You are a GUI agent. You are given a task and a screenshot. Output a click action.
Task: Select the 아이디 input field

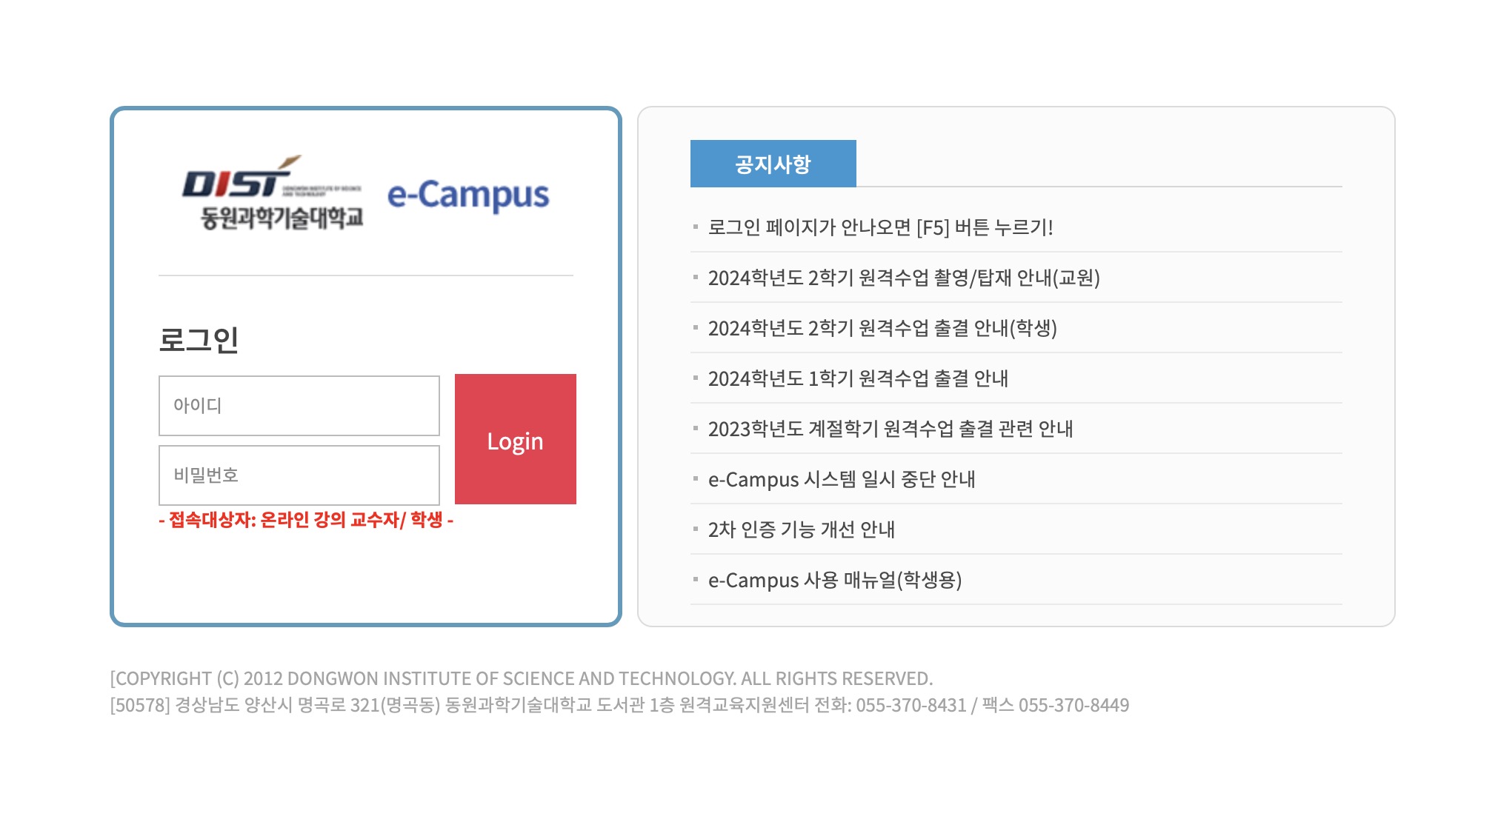point(299,405)
